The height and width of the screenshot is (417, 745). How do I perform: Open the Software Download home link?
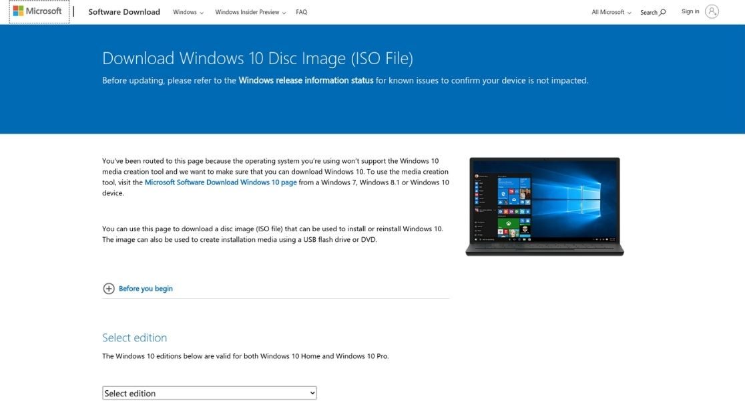tap(124, 12)
